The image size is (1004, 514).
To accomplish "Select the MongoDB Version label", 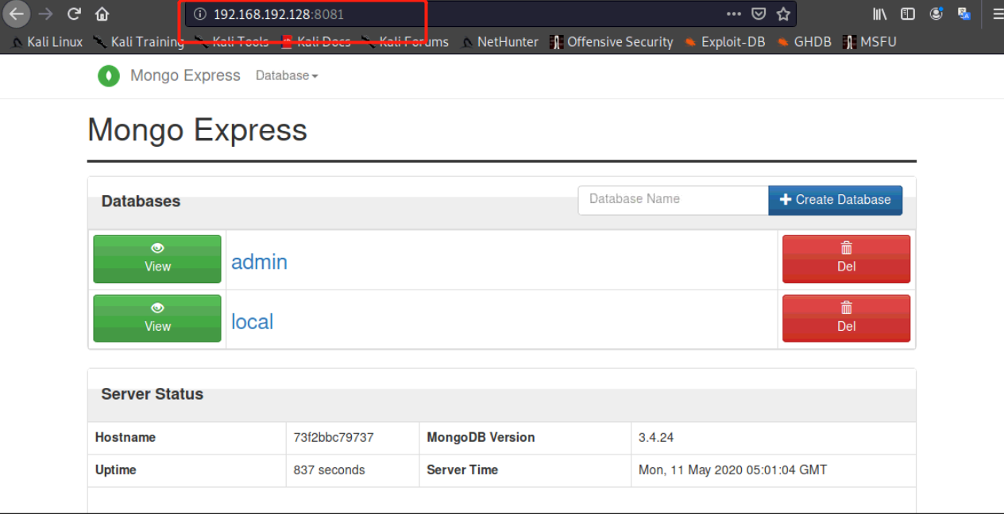I will coord(481,437).
